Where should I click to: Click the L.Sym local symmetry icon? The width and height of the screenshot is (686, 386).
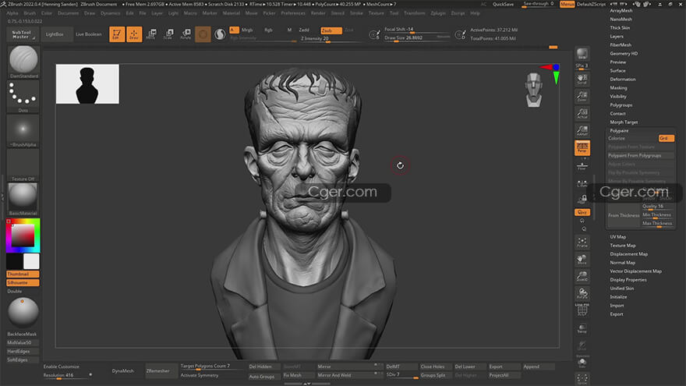[582, 184]
